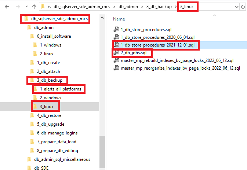Viewport: 247px width, 170px height.
Task: Expand chevron after 3_db_backup breadcrumb
Action: point(176,7)
